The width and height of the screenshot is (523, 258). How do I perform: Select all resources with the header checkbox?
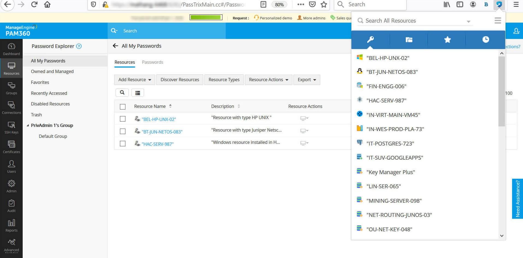(x=123, y=107)
